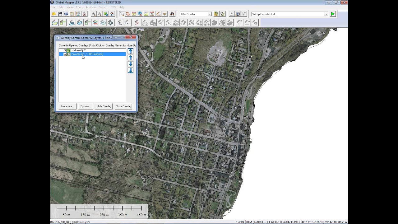Select the Hallowell.jp2 overlay row
The width and height of the screenshot is (398, 224).
[92, 50]
